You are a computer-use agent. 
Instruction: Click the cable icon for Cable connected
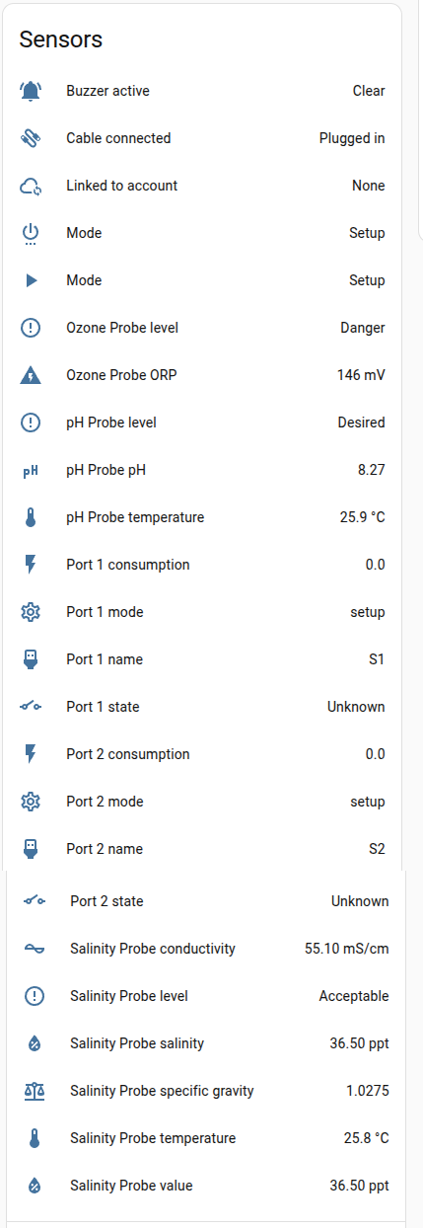tap(31, 138)
